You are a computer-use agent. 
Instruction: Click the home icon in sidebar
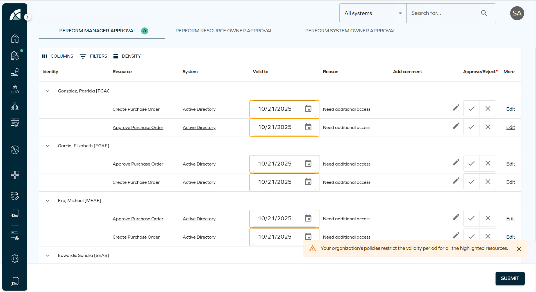click(15, 39)
